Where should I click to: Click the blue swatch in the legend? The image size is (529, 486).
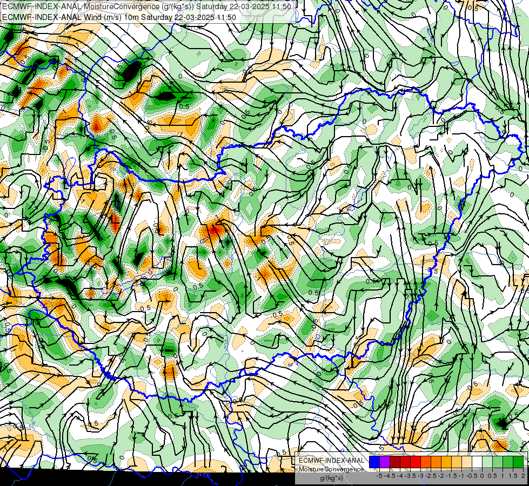[x=374, y=462]
